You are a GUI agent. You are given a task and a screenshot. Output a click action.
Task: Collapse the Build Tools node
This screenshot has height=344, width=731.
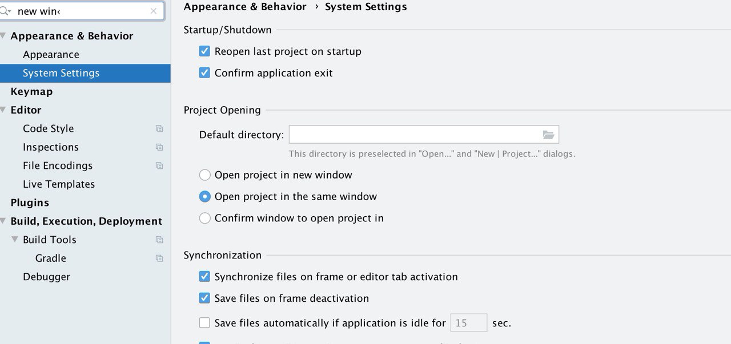[15, 240]
